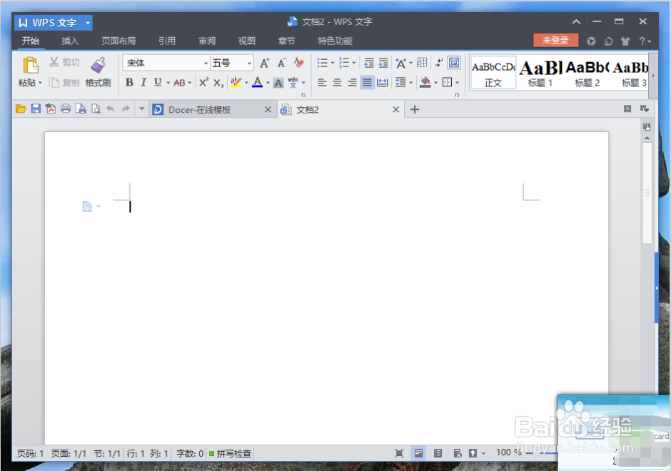Toggle show paragraph marks icon
The height and width of the screenshot is (471, 671).
[439, 63]
